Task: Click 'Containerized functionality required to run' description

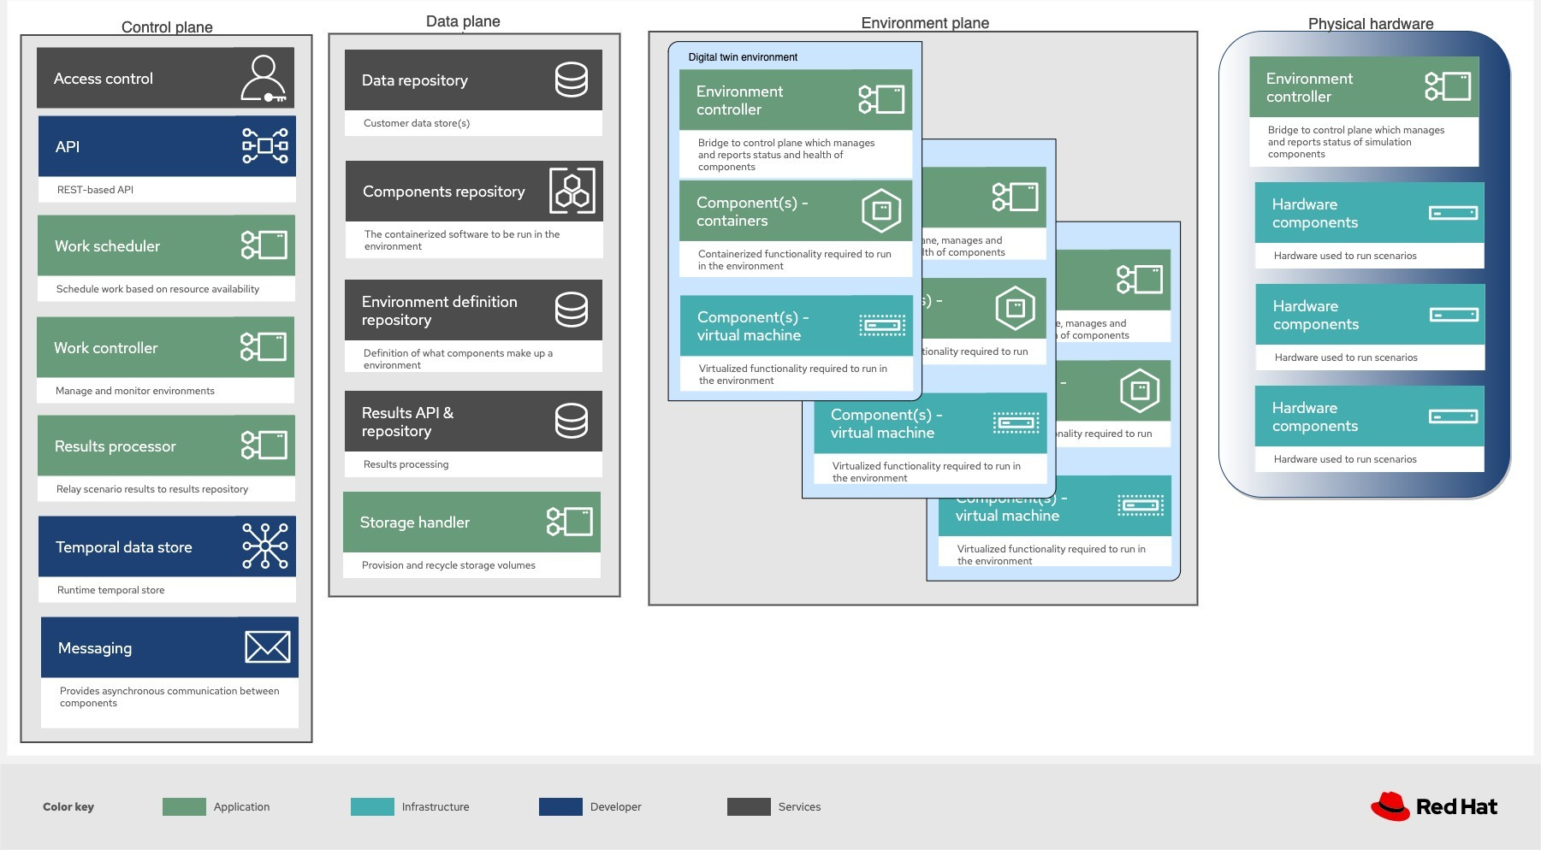Action: [794, 260]
